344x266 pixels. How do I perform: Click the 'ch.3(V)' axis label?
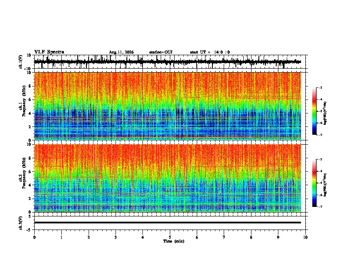[x=21, y=223]
